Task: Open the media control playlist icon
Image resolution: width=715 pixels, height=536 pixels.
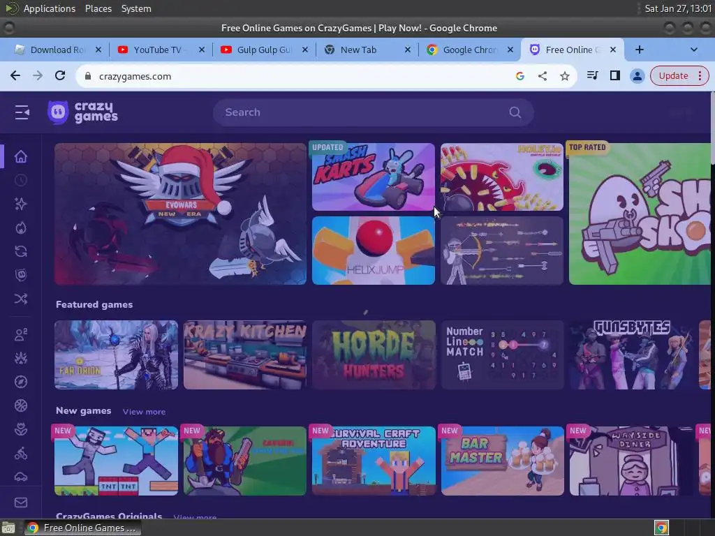Action: pos(592,75)
